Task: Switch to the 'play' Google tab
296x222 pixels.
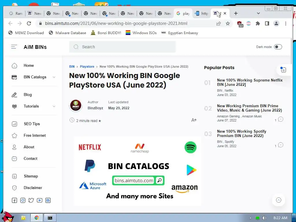Action: tap(183, 13)
